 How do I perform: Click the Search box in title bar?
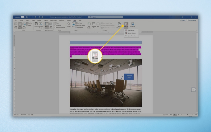(105, 17)
